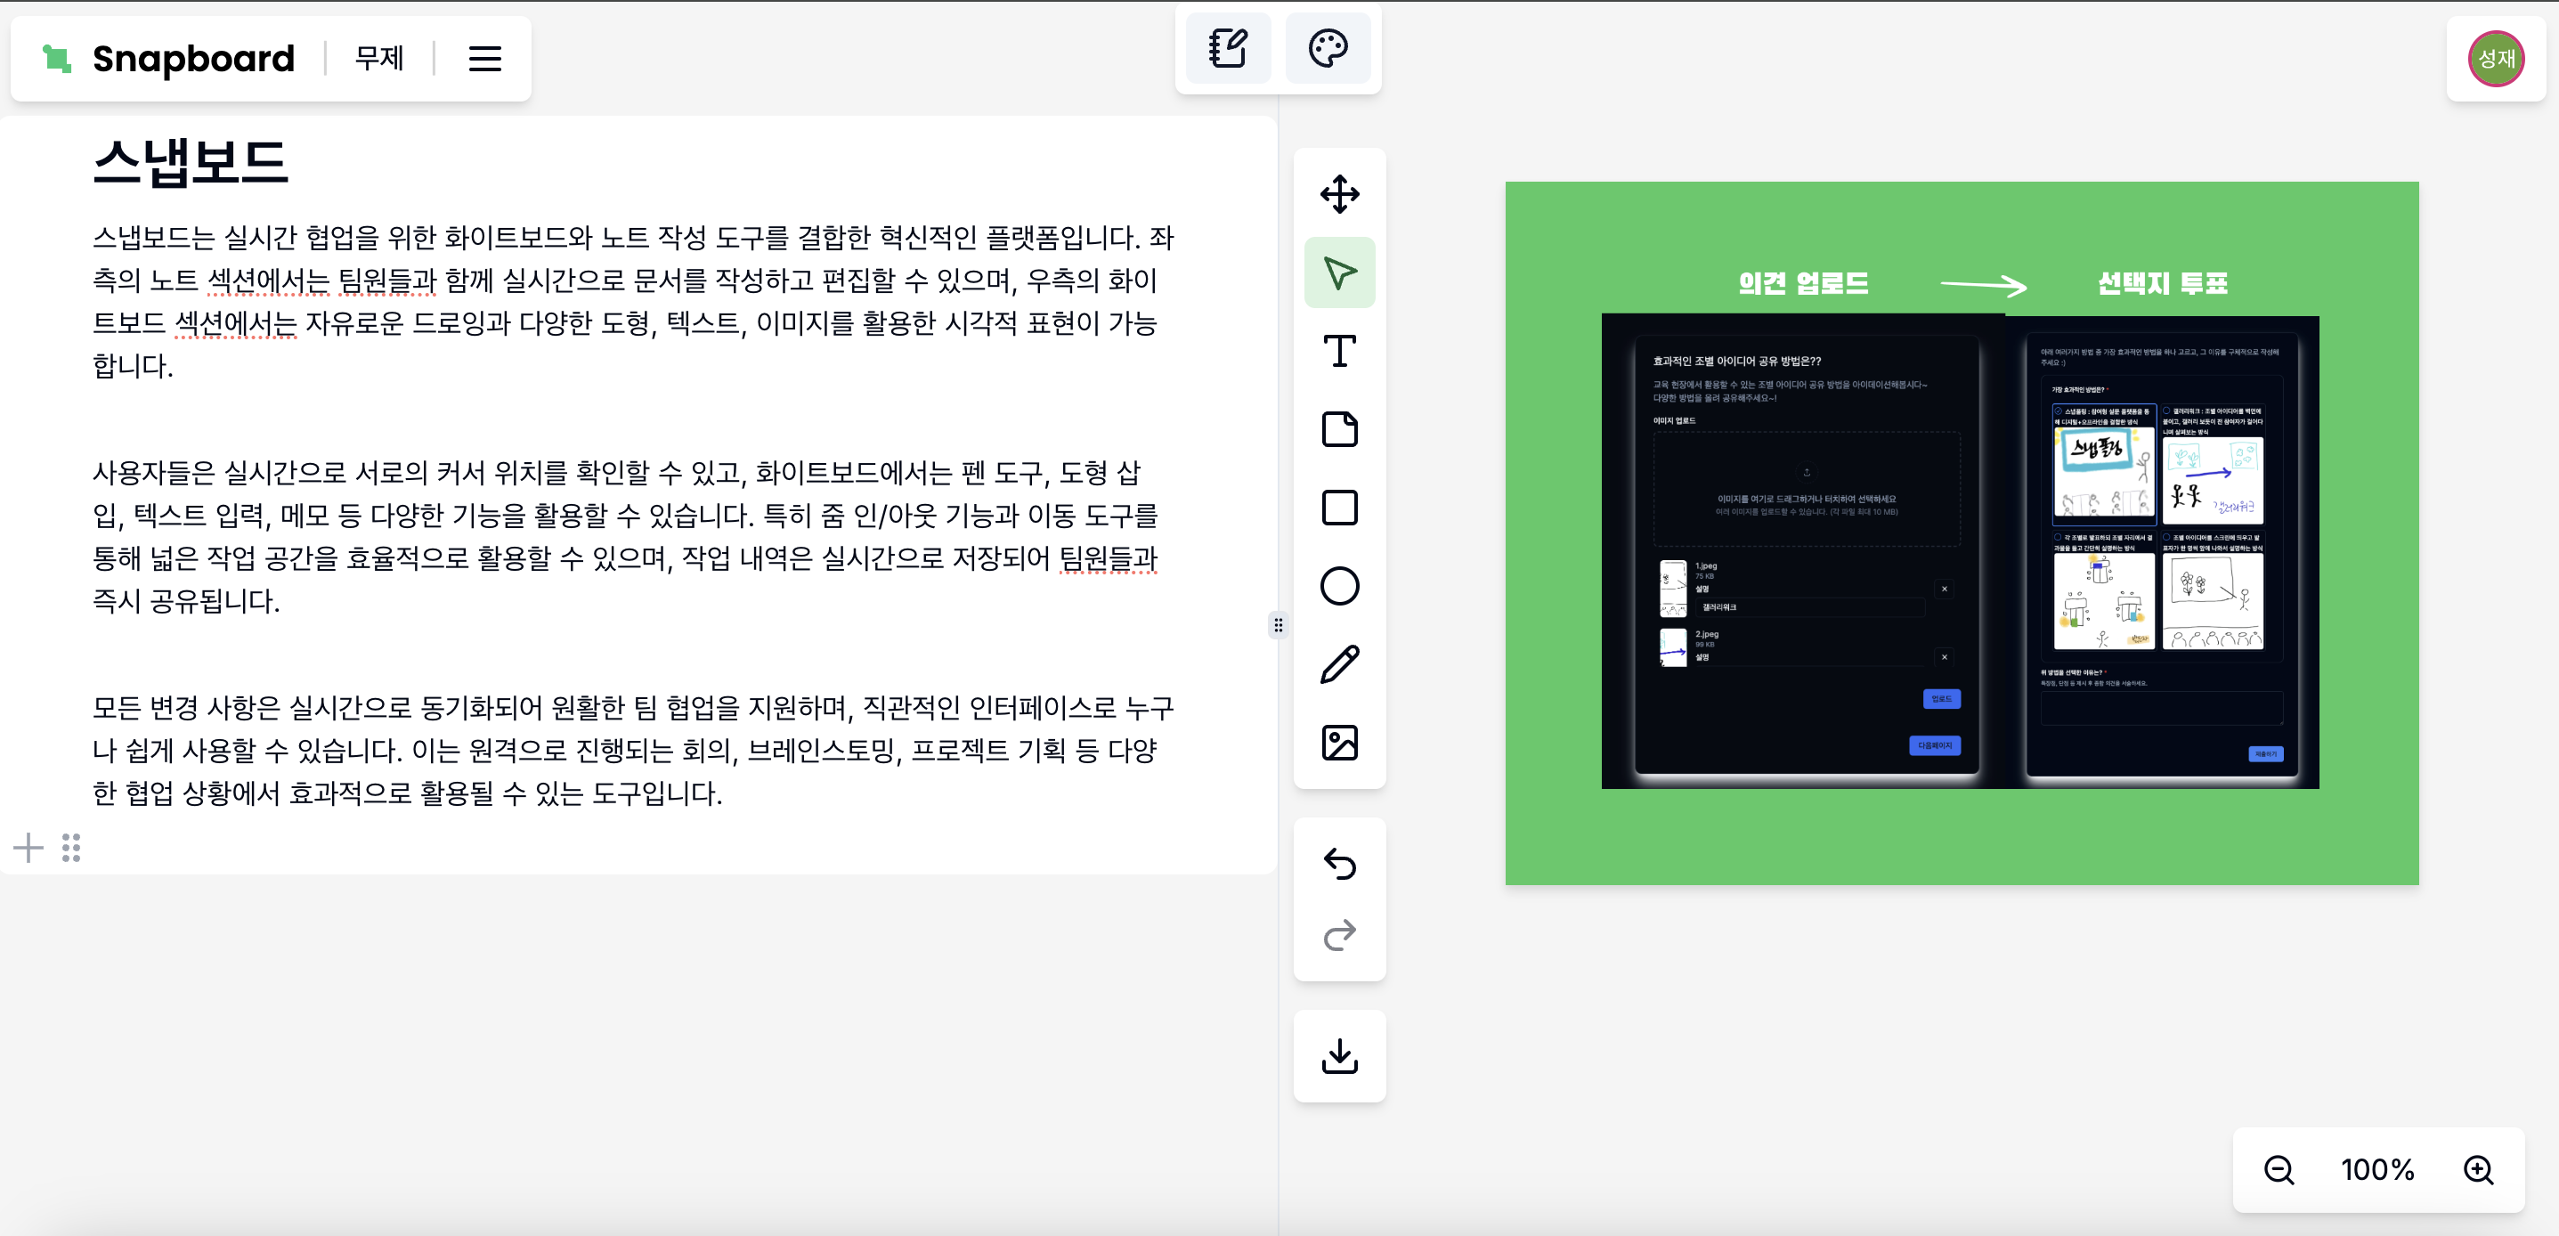Click the paragraph starting 모든 변경 사항은
The height and width of the screenshot is (1236, 2559).
coord(633,750)
